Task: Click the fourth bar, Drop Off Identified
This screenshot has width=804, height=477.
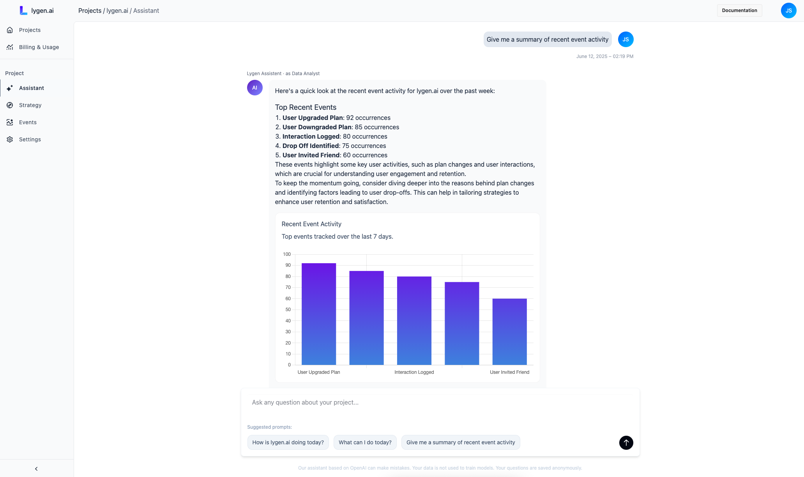Action: (x=462, y=323)
